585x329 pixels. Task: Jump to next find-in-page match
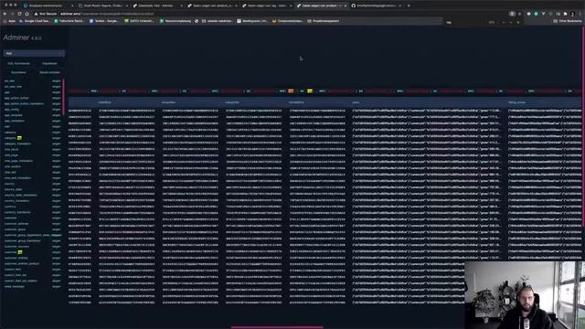point(510,22)
